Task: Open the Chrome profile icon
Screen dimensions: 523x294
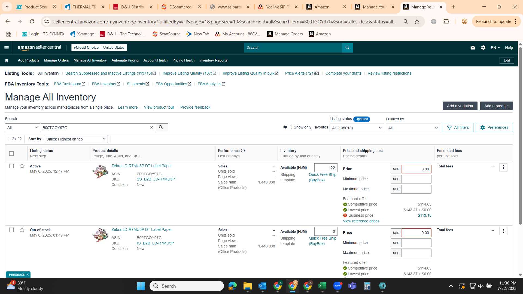Action: tap(464, 22)
